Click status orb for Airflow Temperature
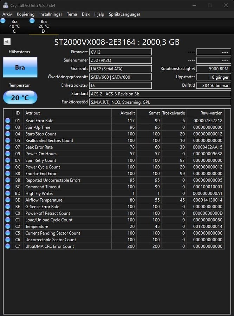 pos(8,200)
